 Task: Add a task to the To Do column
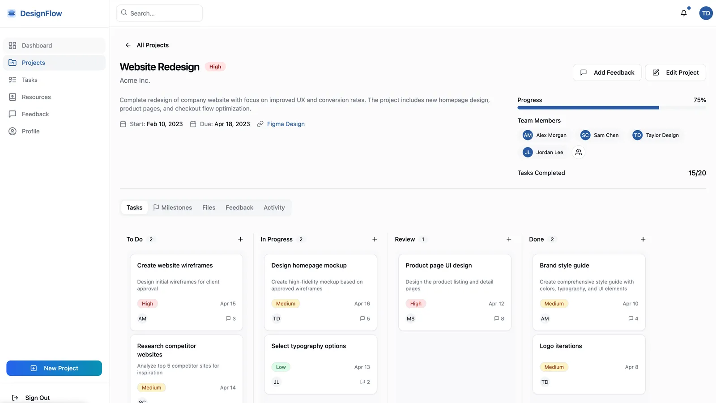click(x=240, y=239)
